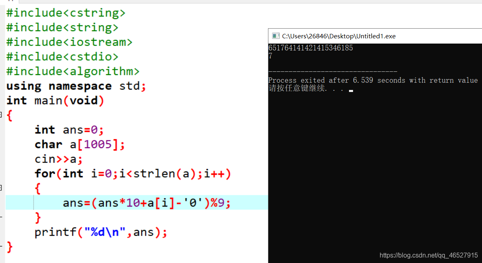Viewport: 482px width, 263px height.
Task: Click the #include<algorithm> line
Action: pyautogui.click(x=73, y=71)
